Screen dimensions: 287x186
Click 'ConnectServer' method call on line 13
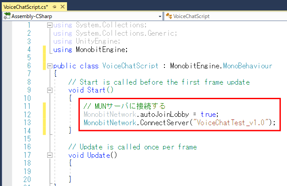(164, 123)
